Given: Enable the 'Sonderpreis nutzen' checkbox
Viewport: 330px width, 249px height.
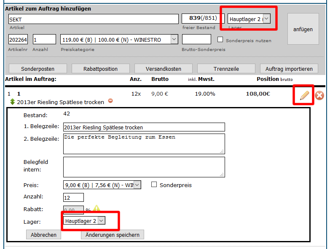Looking at the screenshot, I should click(220, 40).
